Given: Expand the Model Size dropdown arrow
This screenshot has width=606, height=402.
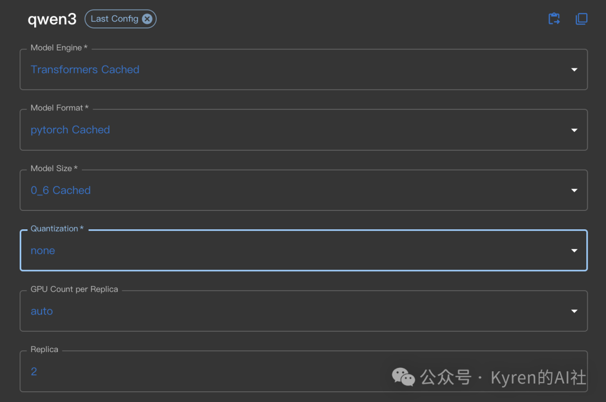Looking at the screenshot, I should point(574,191).
